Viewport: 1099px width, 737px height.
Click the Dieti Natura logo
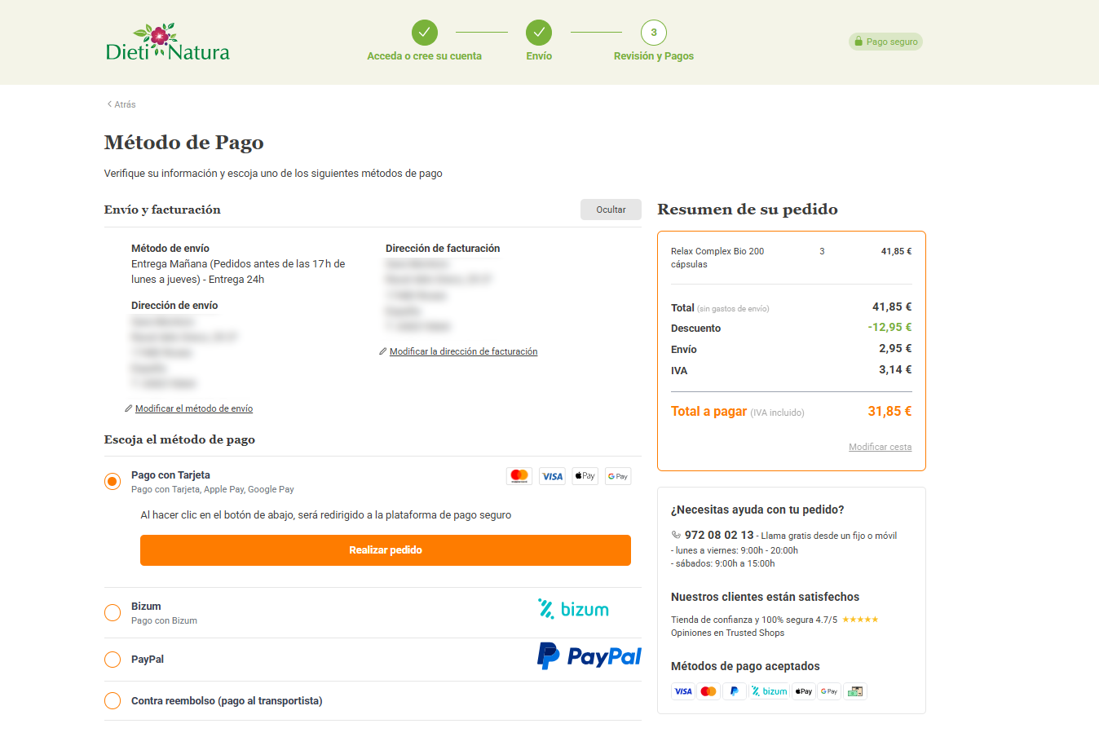point(167,42)
